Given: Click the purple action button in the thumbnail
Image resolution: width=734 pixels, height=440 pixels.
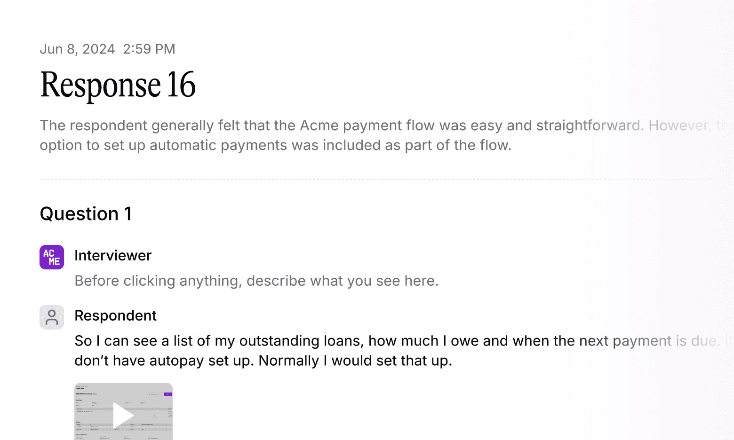Looking at the screenshot, I should (168, 394).
